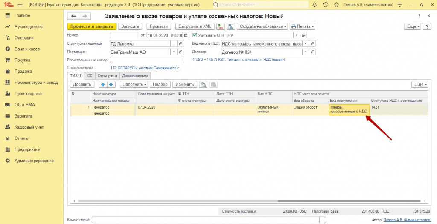The width and height of the screenshot is (437, 224).
Task: Expand the НУ dropdown list
Action: point(297,35)
